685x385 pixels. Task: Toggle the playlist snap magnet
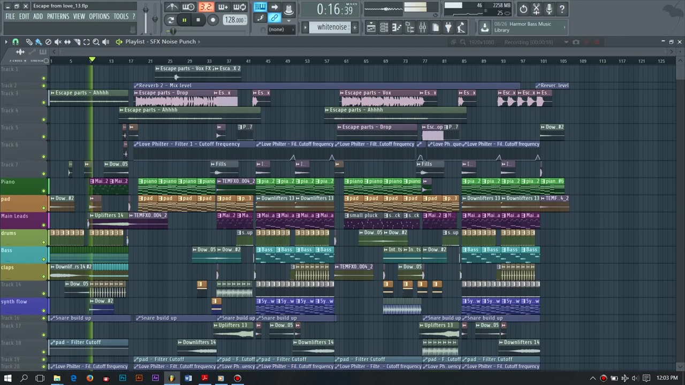coord(16,42)
